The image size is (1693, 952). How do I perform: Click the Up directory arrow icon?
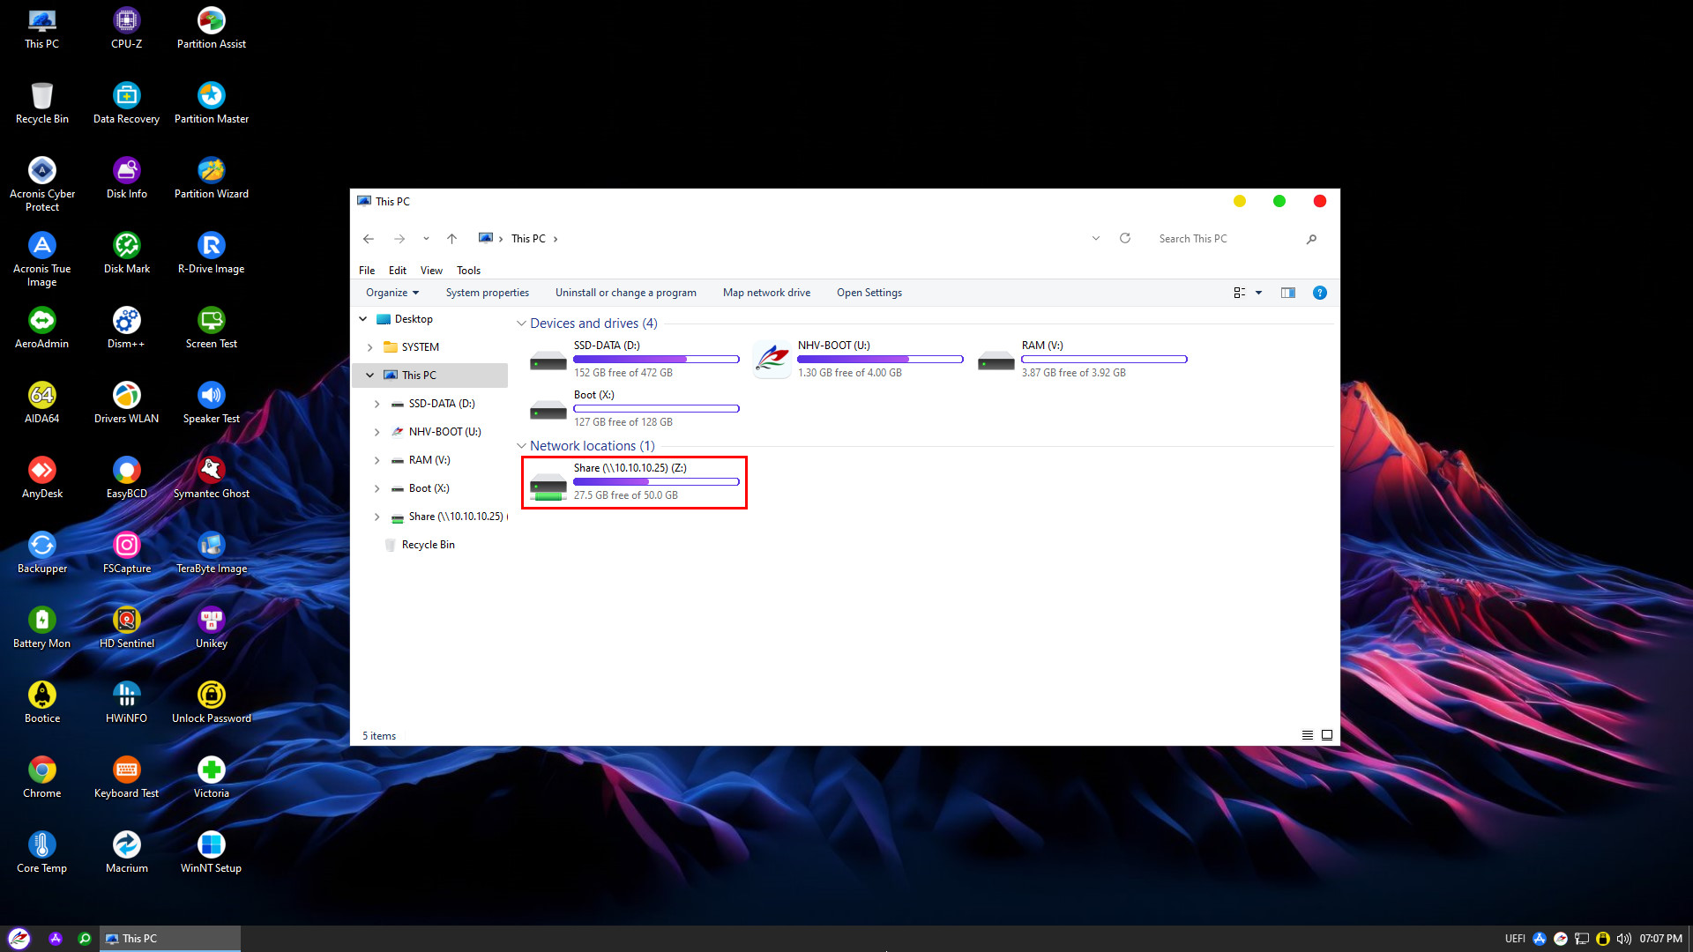[x=451, y=239]
